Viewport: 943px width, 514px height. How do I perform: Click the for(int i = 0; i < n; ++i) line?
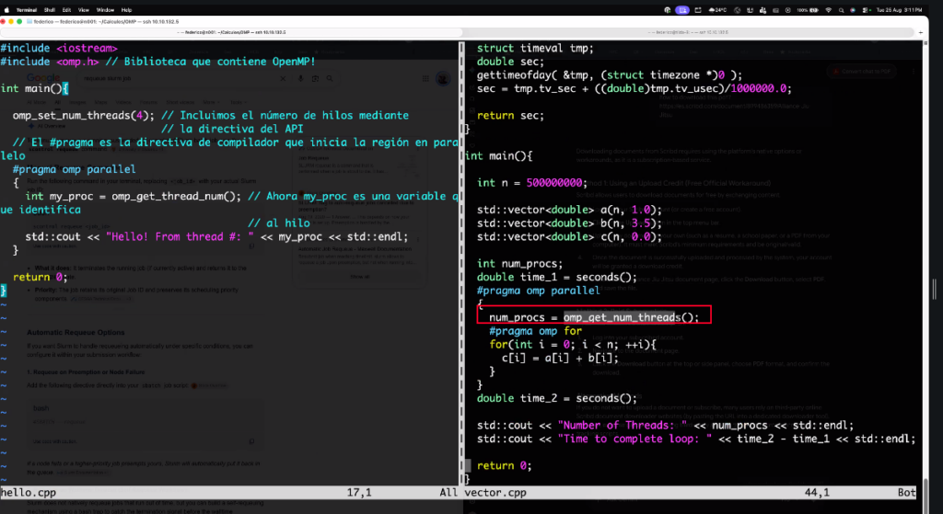point(573,344)
